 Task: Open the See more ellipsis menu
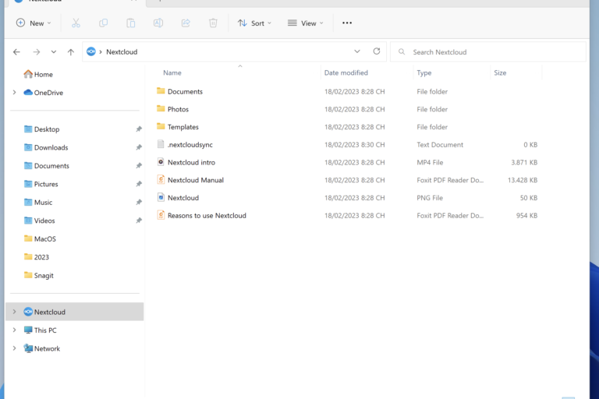pyautogui.click(x=347, y=23)
